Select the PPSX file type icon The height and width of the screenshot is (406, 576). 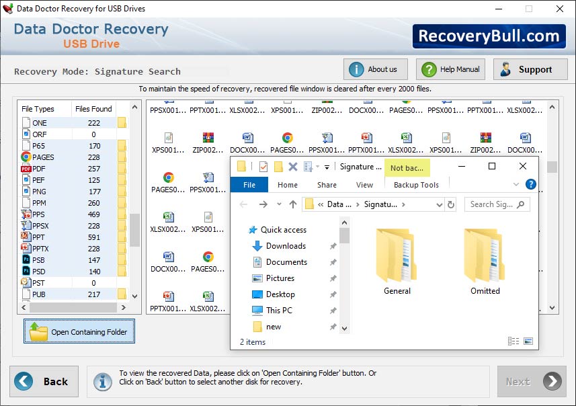click(26, 226)
